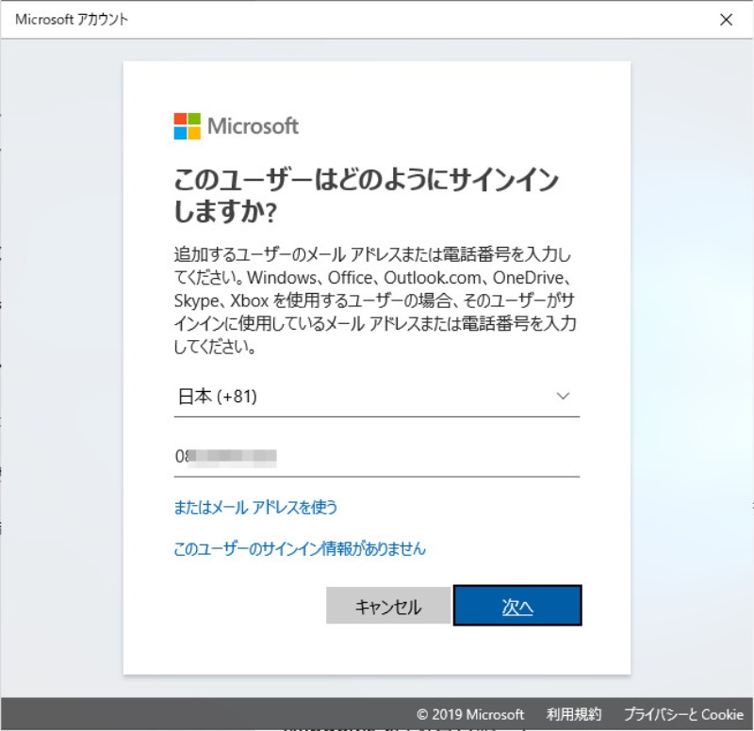The width and height of the screenshot is (754, 731).
Task: Click the Microsoft アカウント title bar text
Action: pos(72,19)
